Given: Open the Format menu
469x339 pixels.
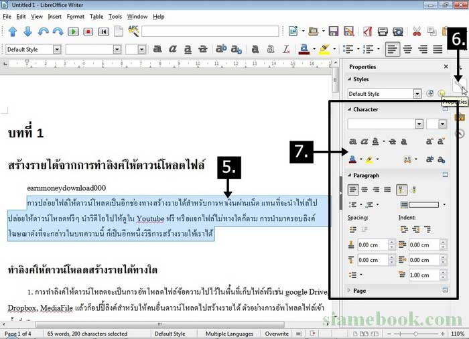Looking at the screenshot, I should click(x=75, y=17).
